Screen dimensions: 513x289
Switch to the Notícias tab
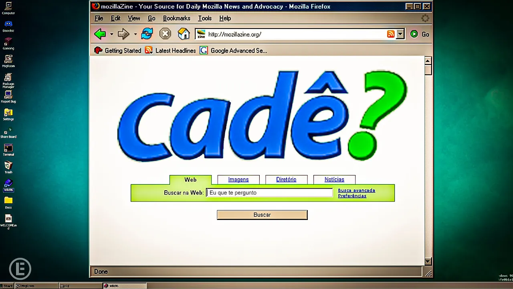click(334, 179)
